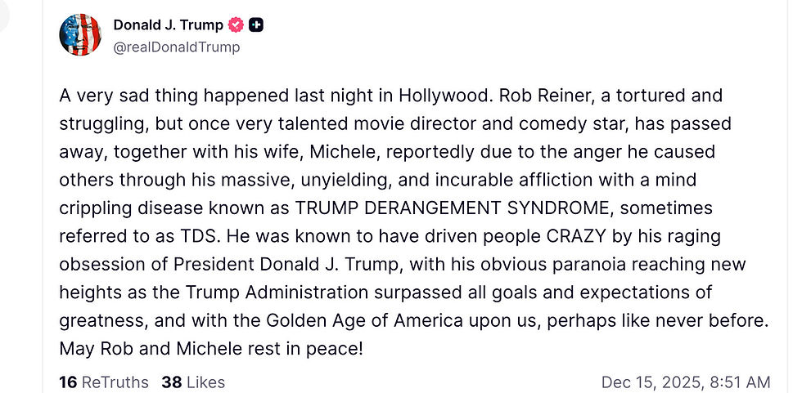
Task: Open the "Donald J. Trump" display name
Action: (x=168, y=25)
